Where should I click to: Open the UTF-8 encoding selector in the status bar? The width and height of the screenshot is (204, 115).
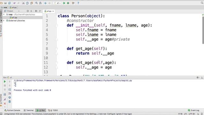(x=192, y=114)
